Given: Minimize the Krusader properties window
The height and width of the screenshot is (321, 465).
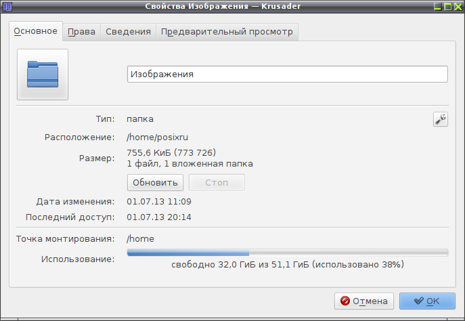Looking at the screenshot, I should click(x=438, y=7).
